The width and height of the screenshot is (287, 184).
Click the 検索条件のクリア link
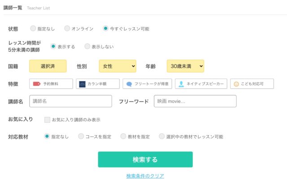pos(145,176)
